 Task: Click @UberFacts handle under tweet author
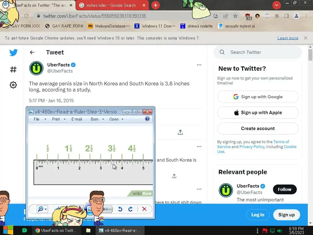60,71
